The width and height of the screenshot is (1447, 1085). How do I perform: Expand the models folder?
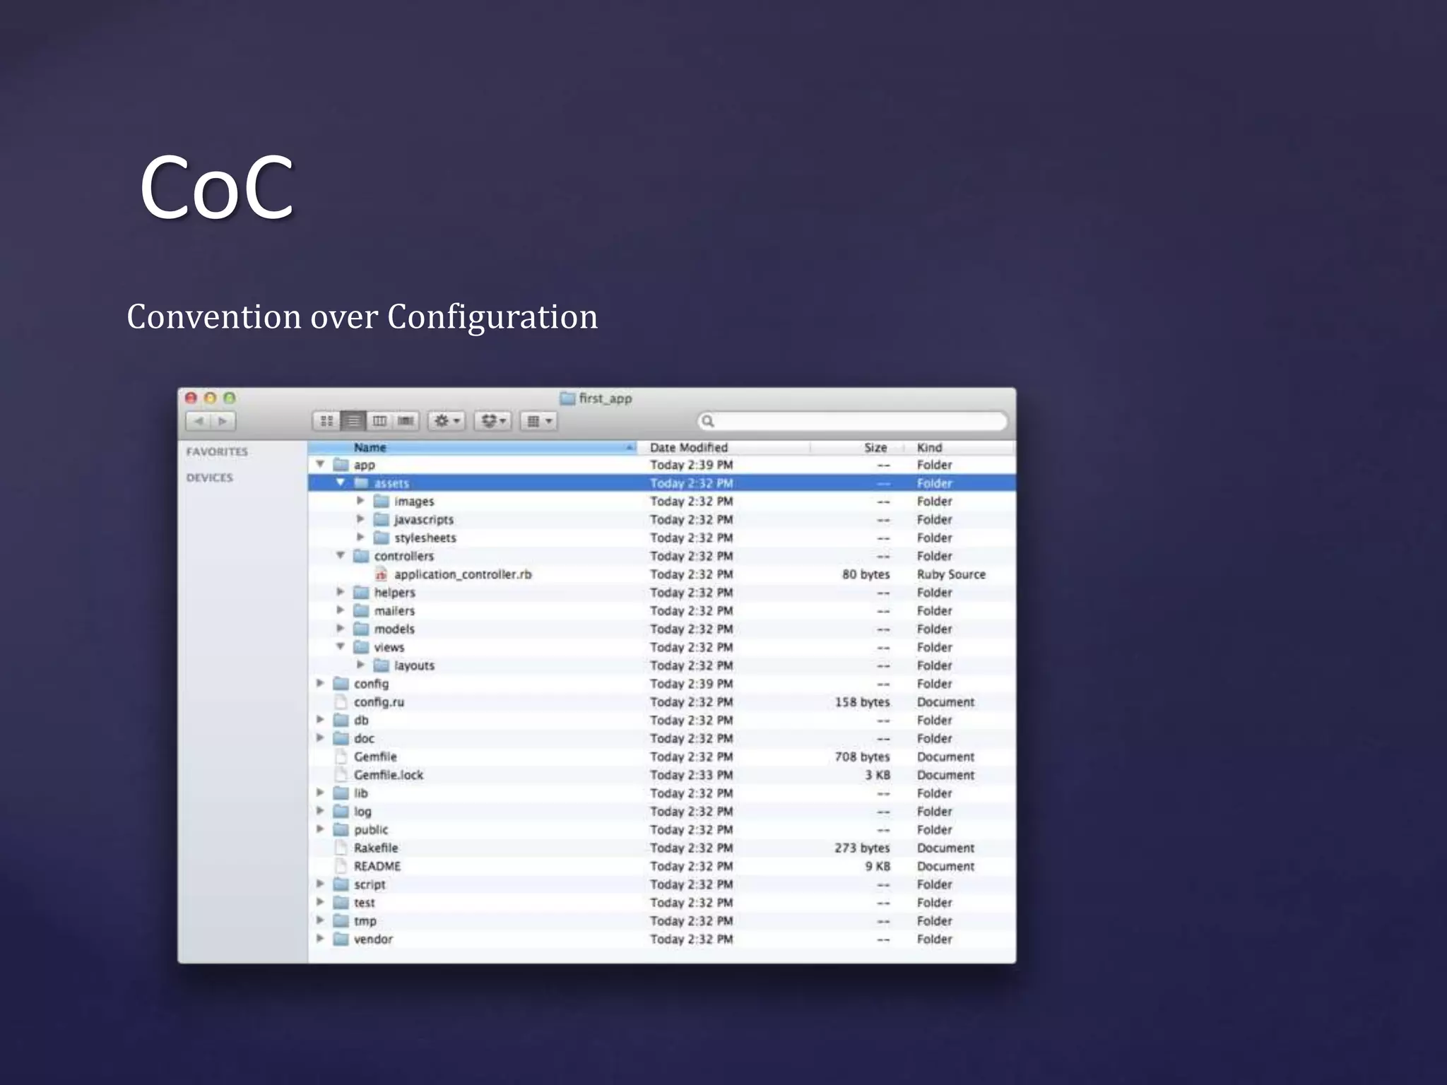[x=341, y=629]
